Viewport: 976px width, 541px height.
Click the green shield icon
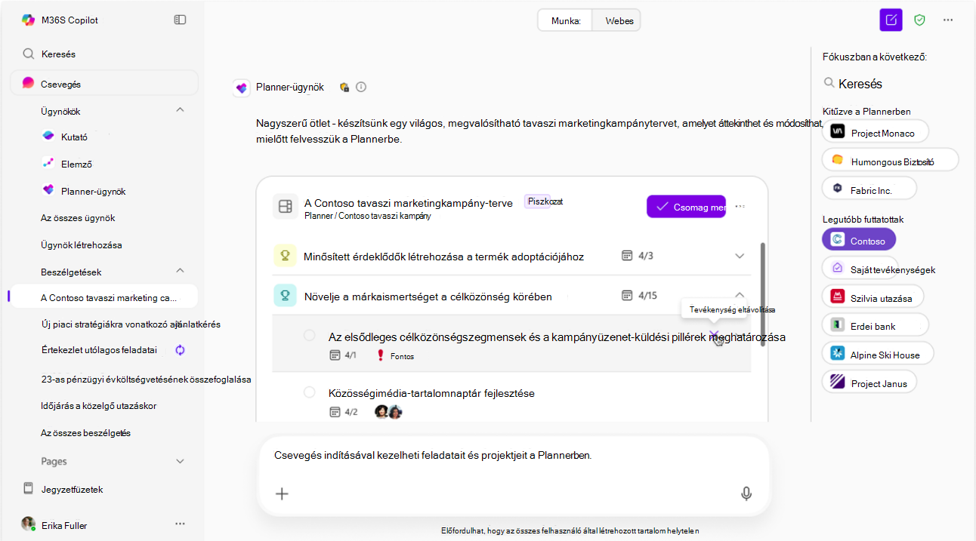919,20
